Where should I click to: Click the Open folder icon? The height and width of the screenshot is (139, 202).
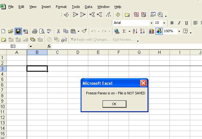click(11, 31)
